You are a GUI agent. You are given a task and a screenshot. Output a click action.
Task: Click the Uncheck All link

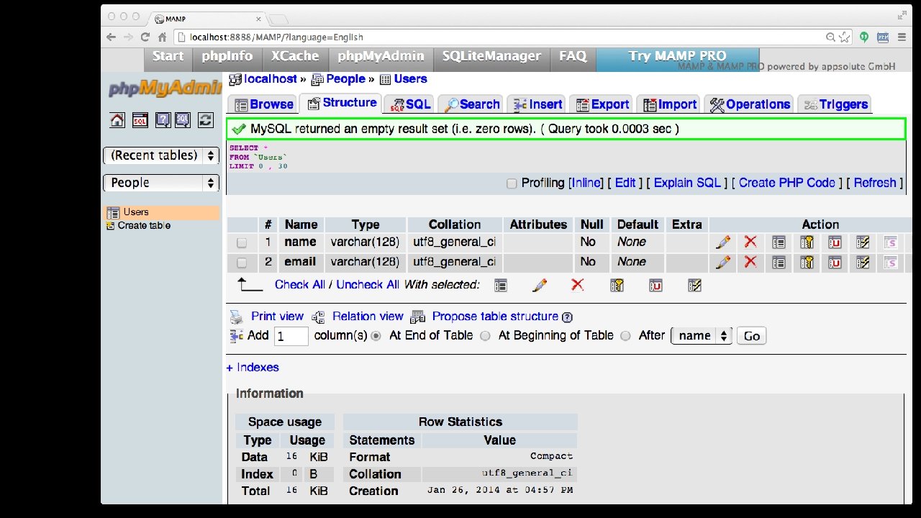click(x=368, y=285)
